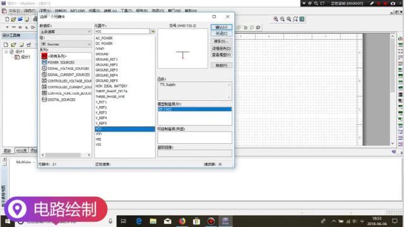Viewport: 404px width, 227px height.
Task: Open the MCU menu
Action: tap(77, 11)
